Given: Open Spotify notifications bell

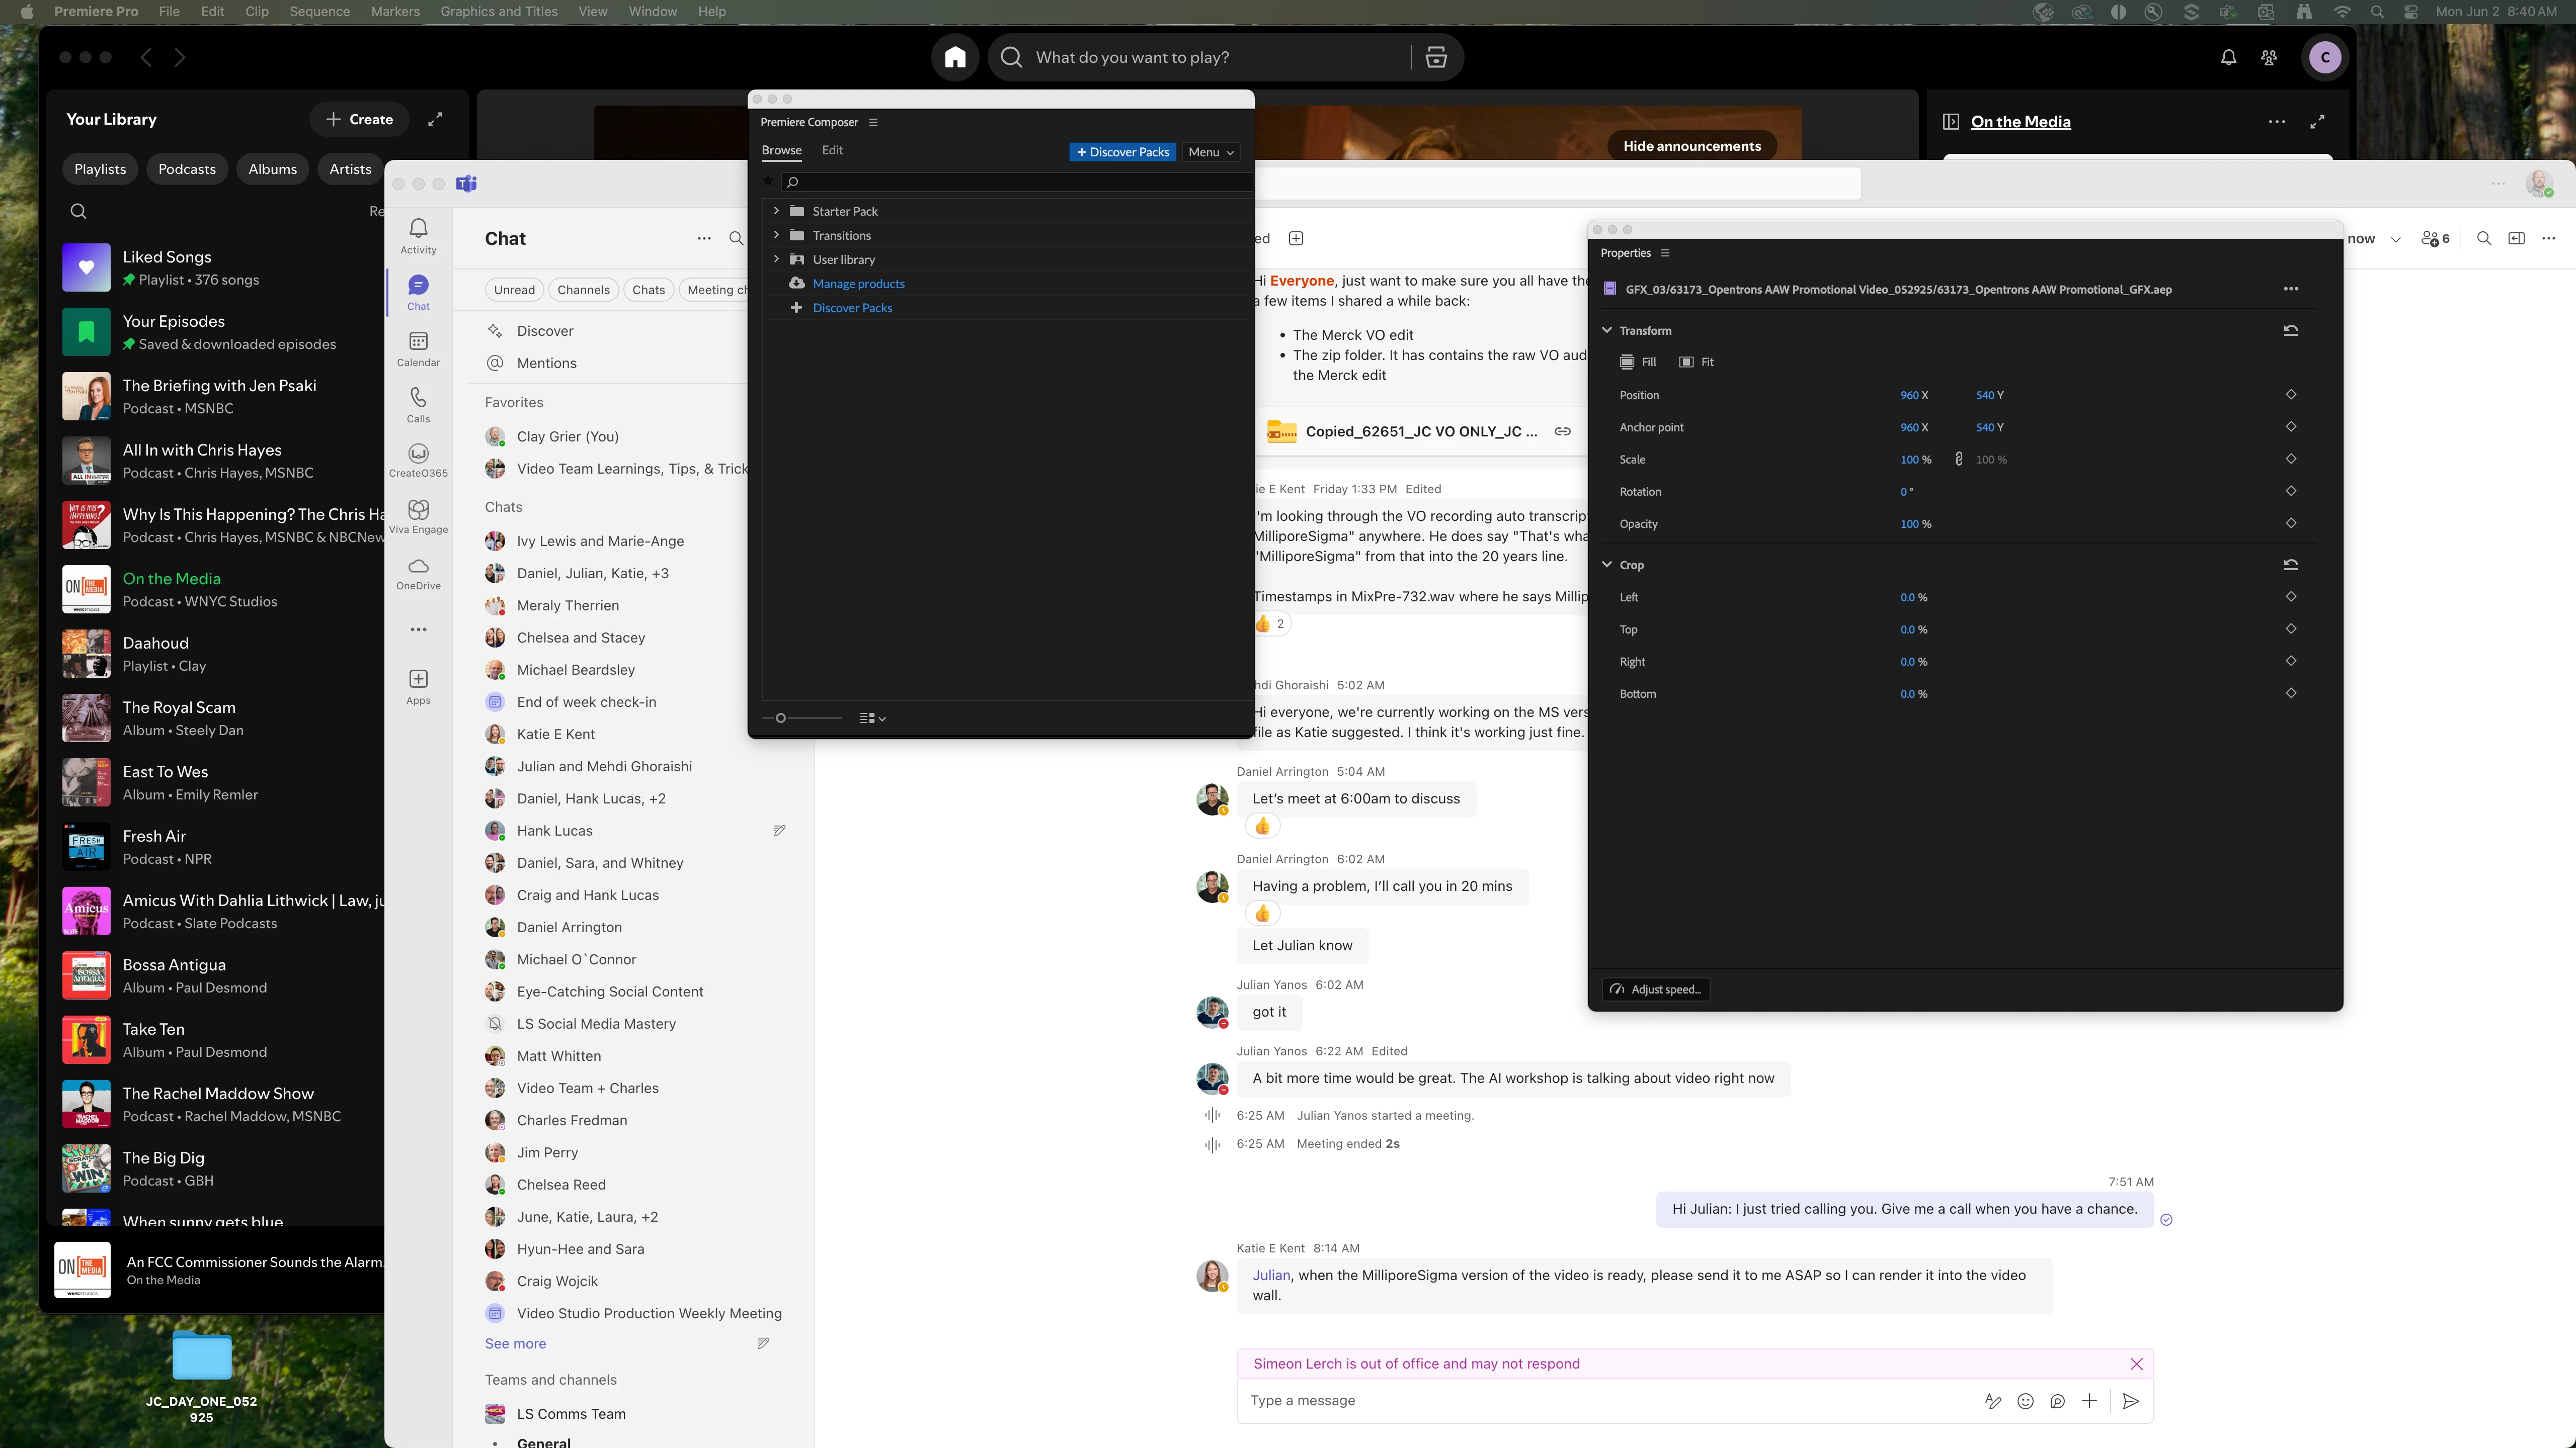Looking at the screenshot, I should pos(2228,58).
